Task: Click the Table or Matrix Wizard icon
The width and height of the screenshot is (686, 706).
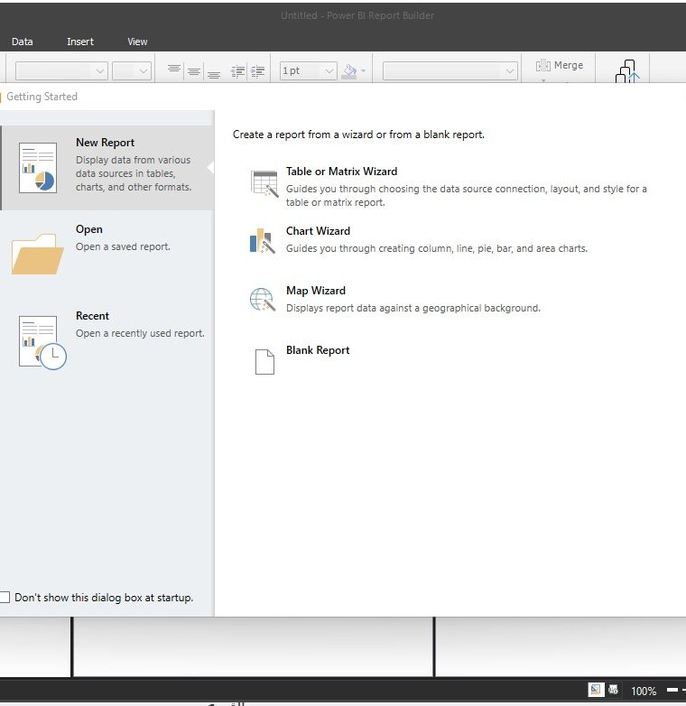Action: point(264,183)
